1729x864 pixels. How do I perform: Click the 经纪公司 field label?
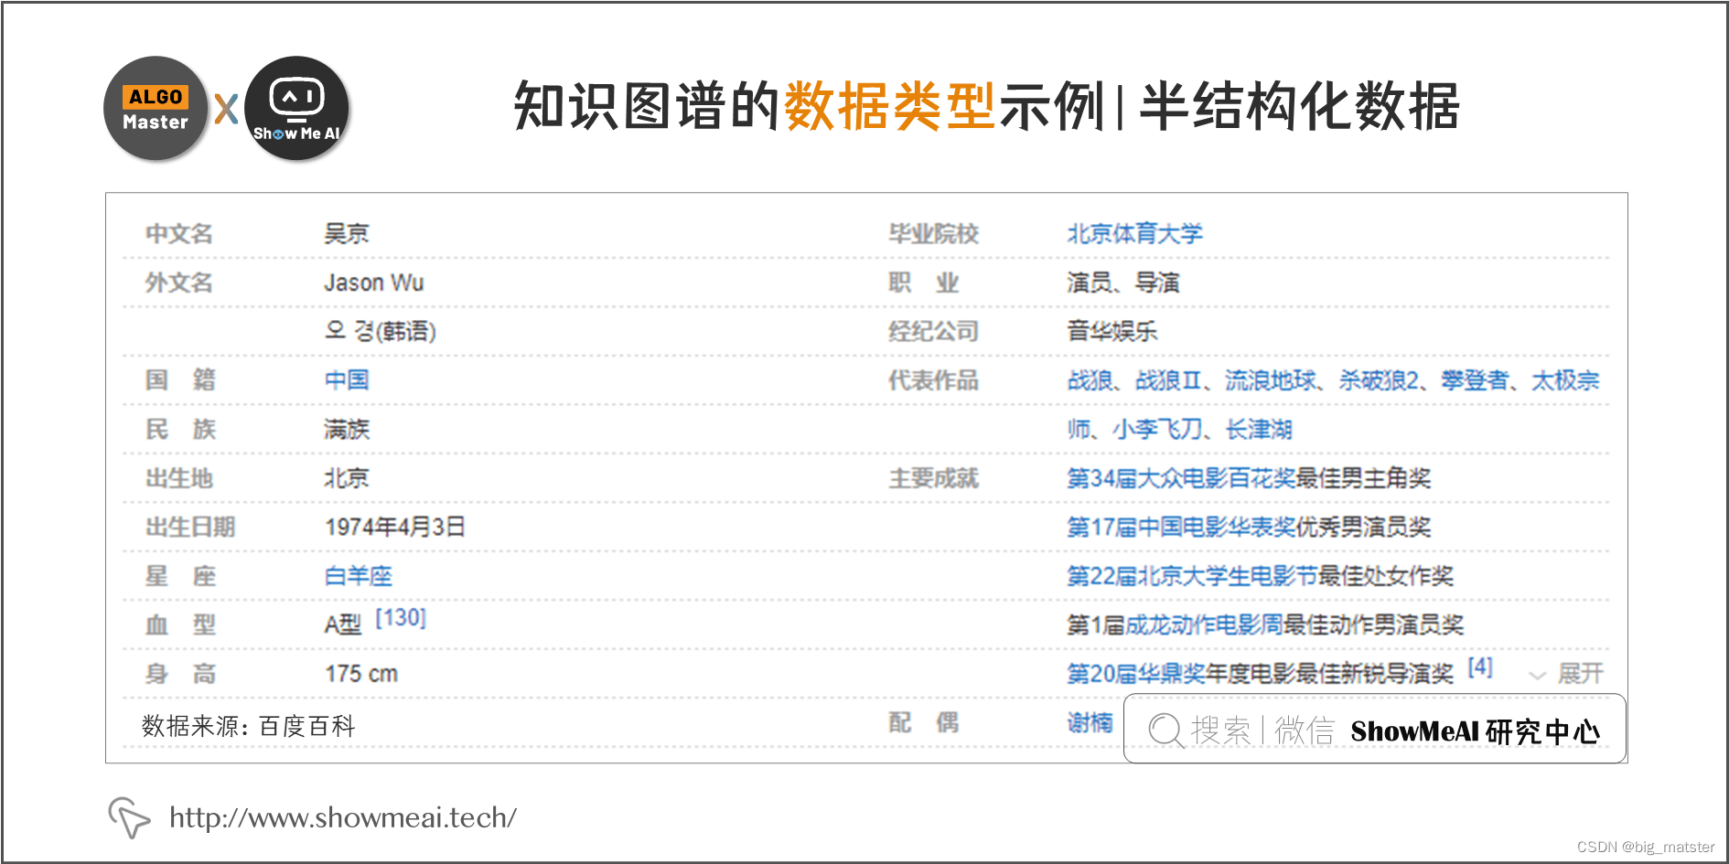934,331
